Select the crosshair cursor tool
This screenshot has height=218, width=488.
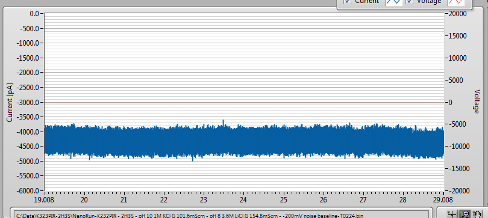point(451,214)
